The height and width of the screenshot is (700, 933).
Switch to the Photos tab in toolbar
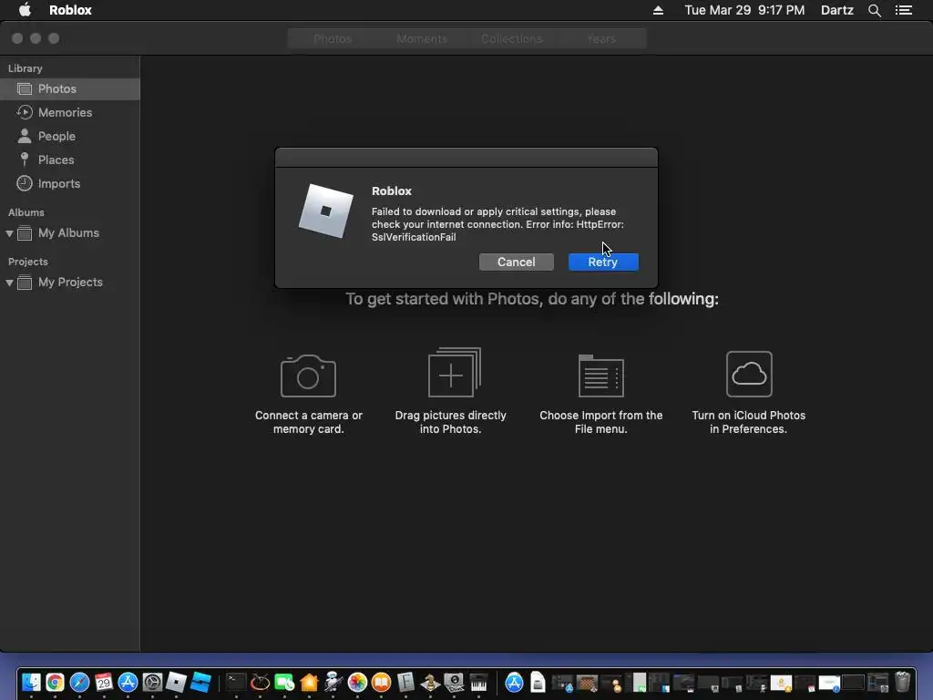click(333, 38)
